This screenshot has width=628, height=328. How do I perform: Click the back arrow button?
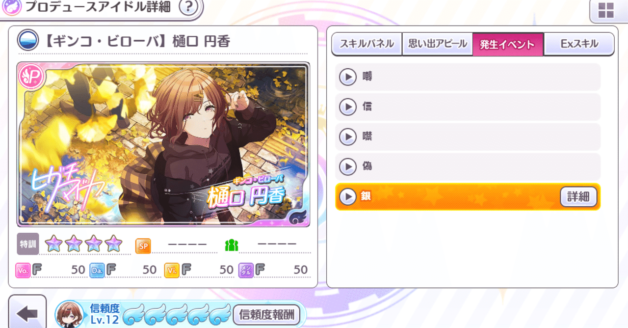coord(27,312)
